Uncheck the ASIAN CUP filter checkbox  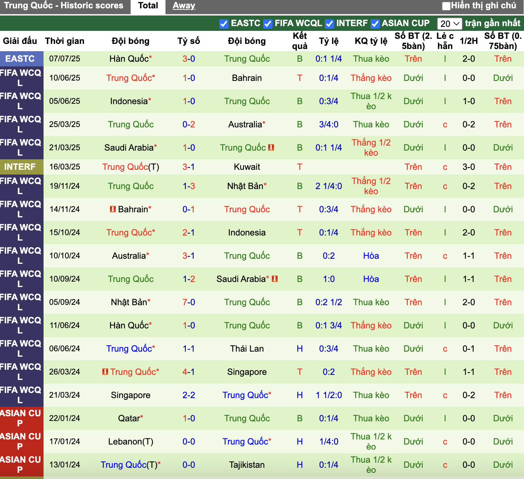(375, 24)
